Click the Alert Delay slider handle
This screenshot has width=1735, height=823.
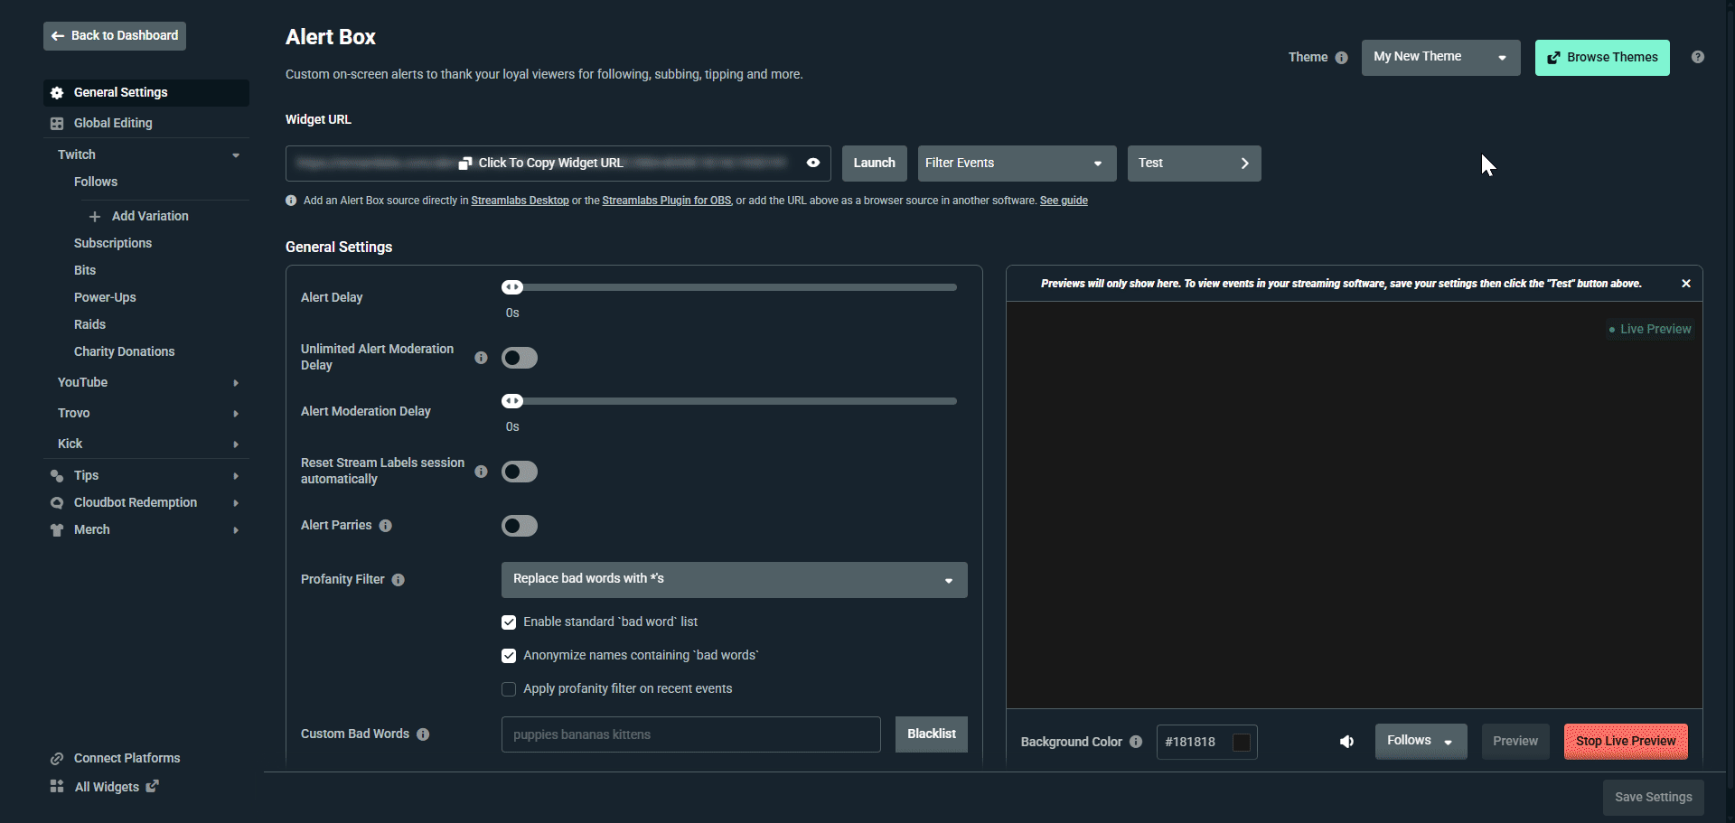512,287
